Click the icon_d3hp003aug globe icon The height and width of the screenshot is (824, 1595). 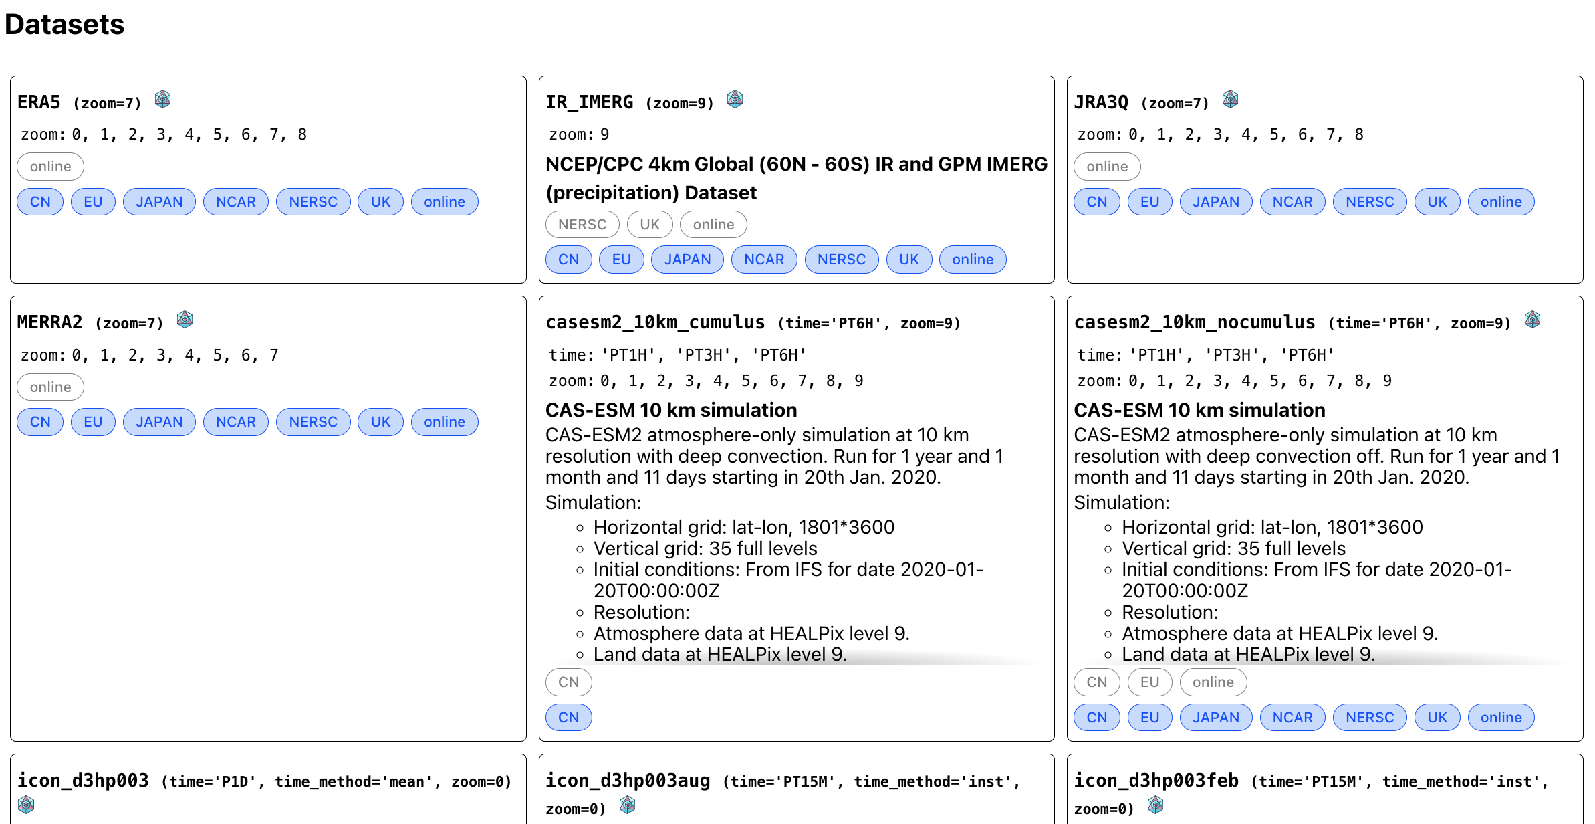[x=627, y=805]
